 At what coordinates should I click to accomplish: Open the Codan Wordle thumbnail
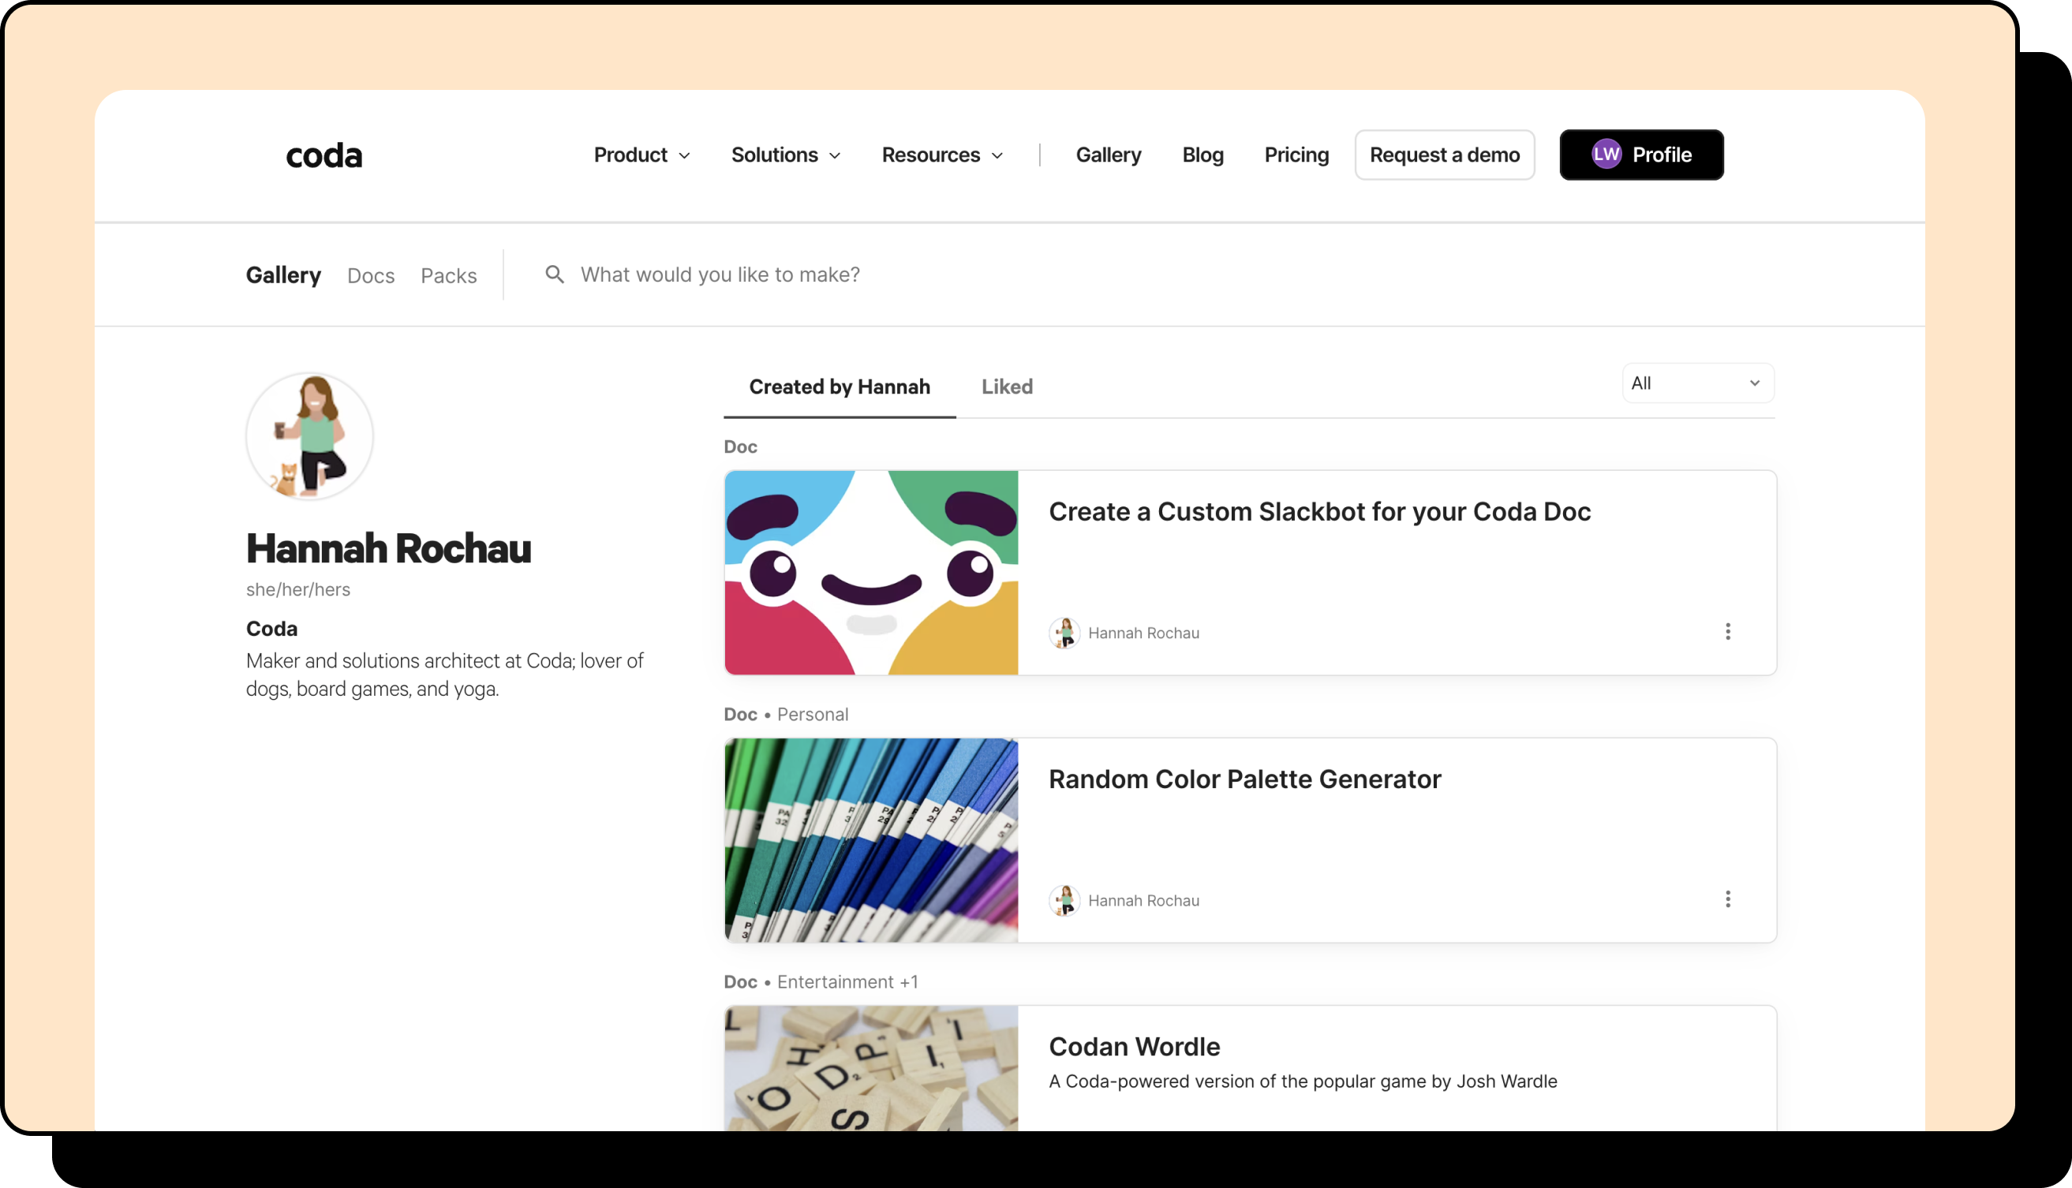coord(871,1067)
